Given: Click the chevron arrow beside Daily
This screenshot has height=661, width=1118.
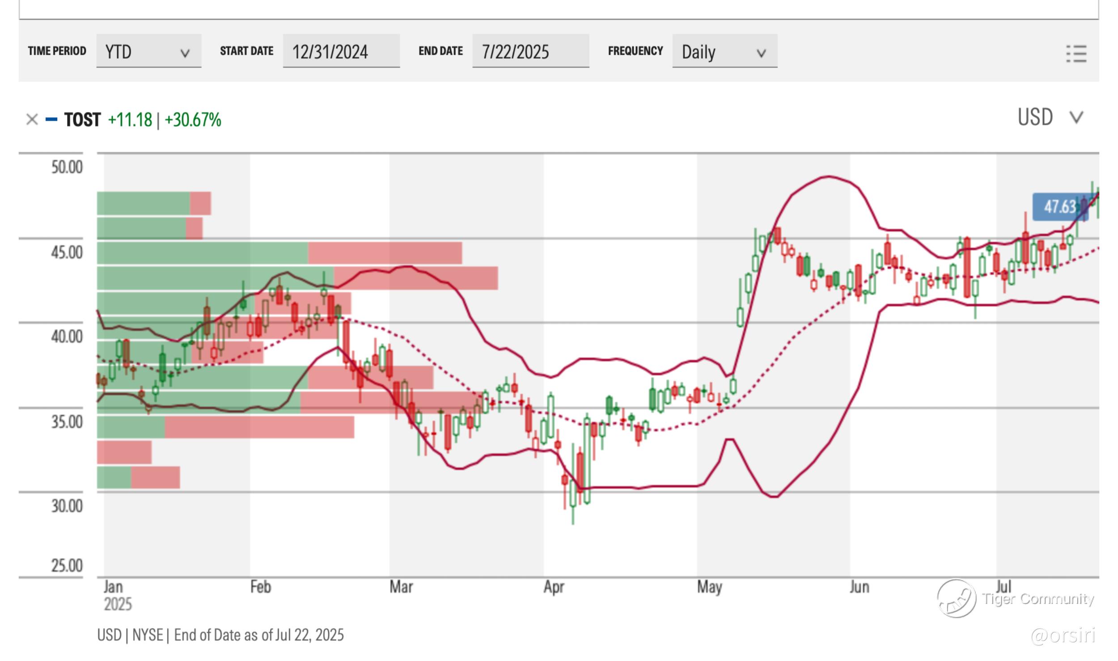Looking at the screenshot, I should pyautogui.click(x=761, y=54).
